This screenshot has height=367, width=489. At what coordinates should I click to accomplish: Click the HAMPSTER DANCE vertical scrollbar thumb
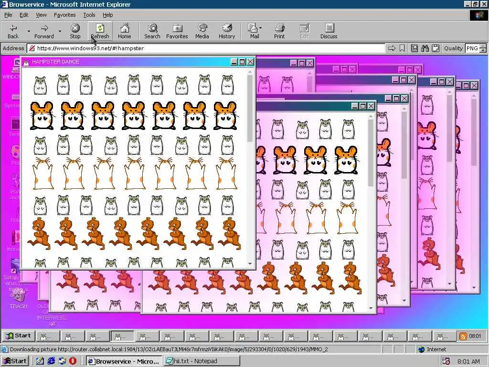click(250, 108)
